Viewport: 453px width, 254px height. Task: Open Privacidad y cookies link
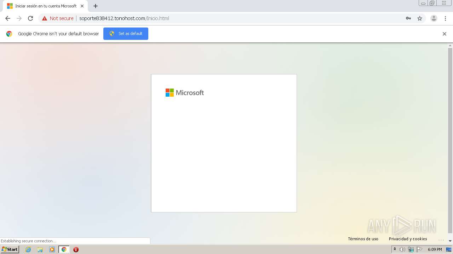(408, 239)
